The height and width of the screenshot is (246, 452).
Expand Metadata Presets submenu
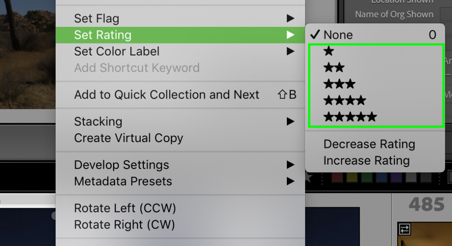[181, 181]
